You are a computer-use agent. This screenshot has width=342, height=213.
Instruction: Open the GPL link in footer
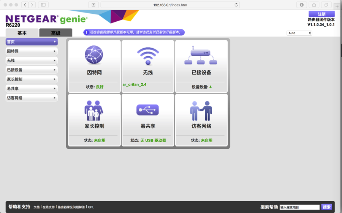(x=91, y=207)
